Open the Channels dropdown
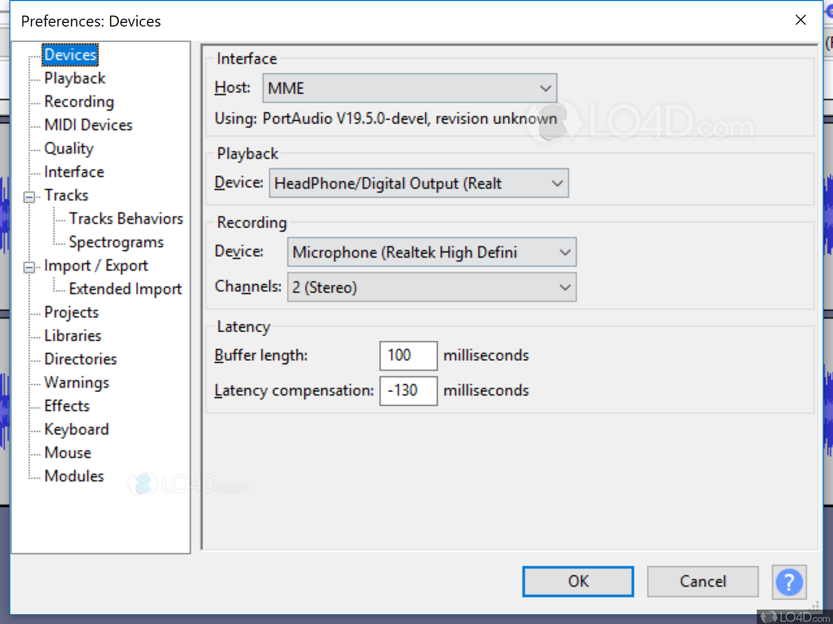The height and width of the screenshot is (624, 833). (x=431, y=288)
